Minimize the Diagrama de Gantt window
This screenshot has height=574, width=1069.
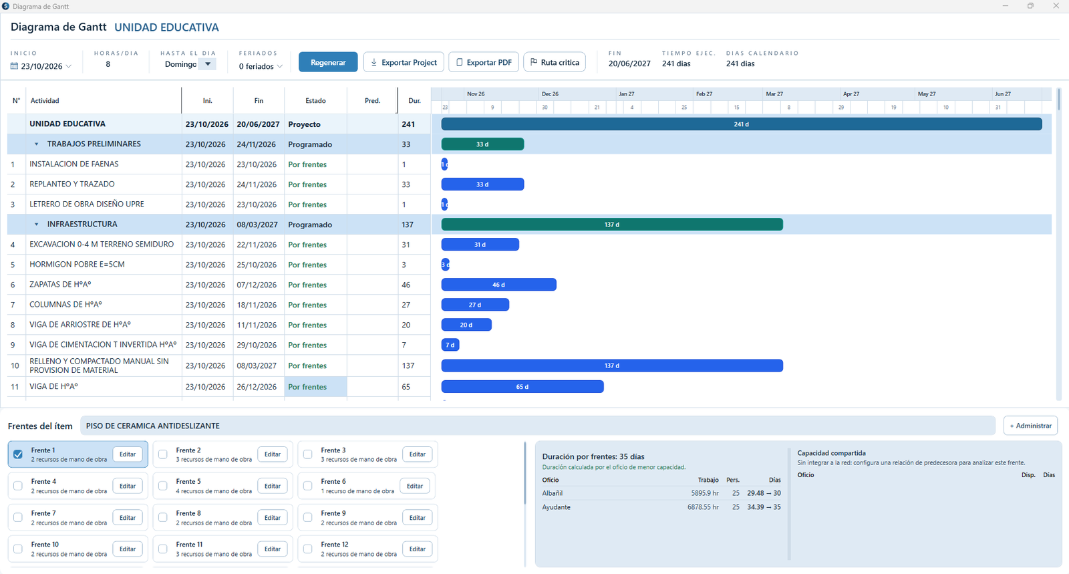click(x=1006, y=6)
